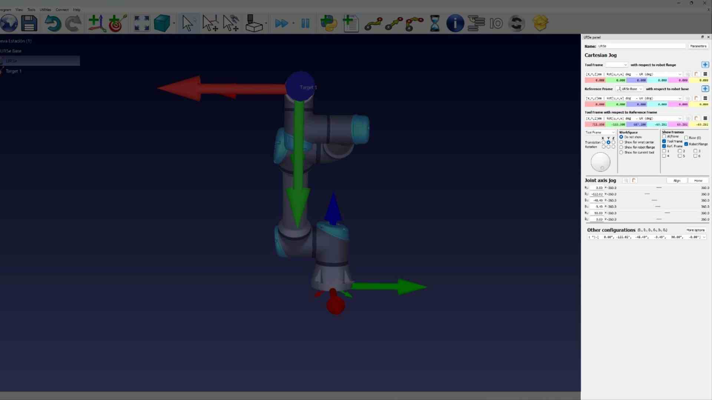Insert a joint move instruction
712x400 pixels.
coord(373,24)
